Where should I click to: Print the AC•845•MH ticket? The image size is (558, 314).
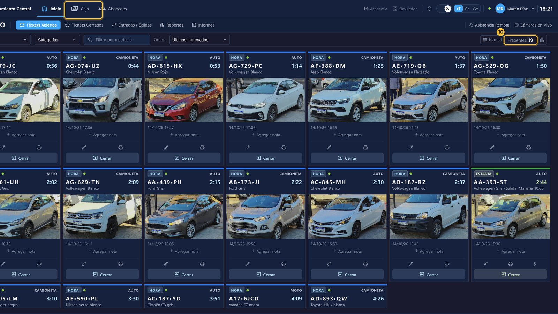pos(365,264)
